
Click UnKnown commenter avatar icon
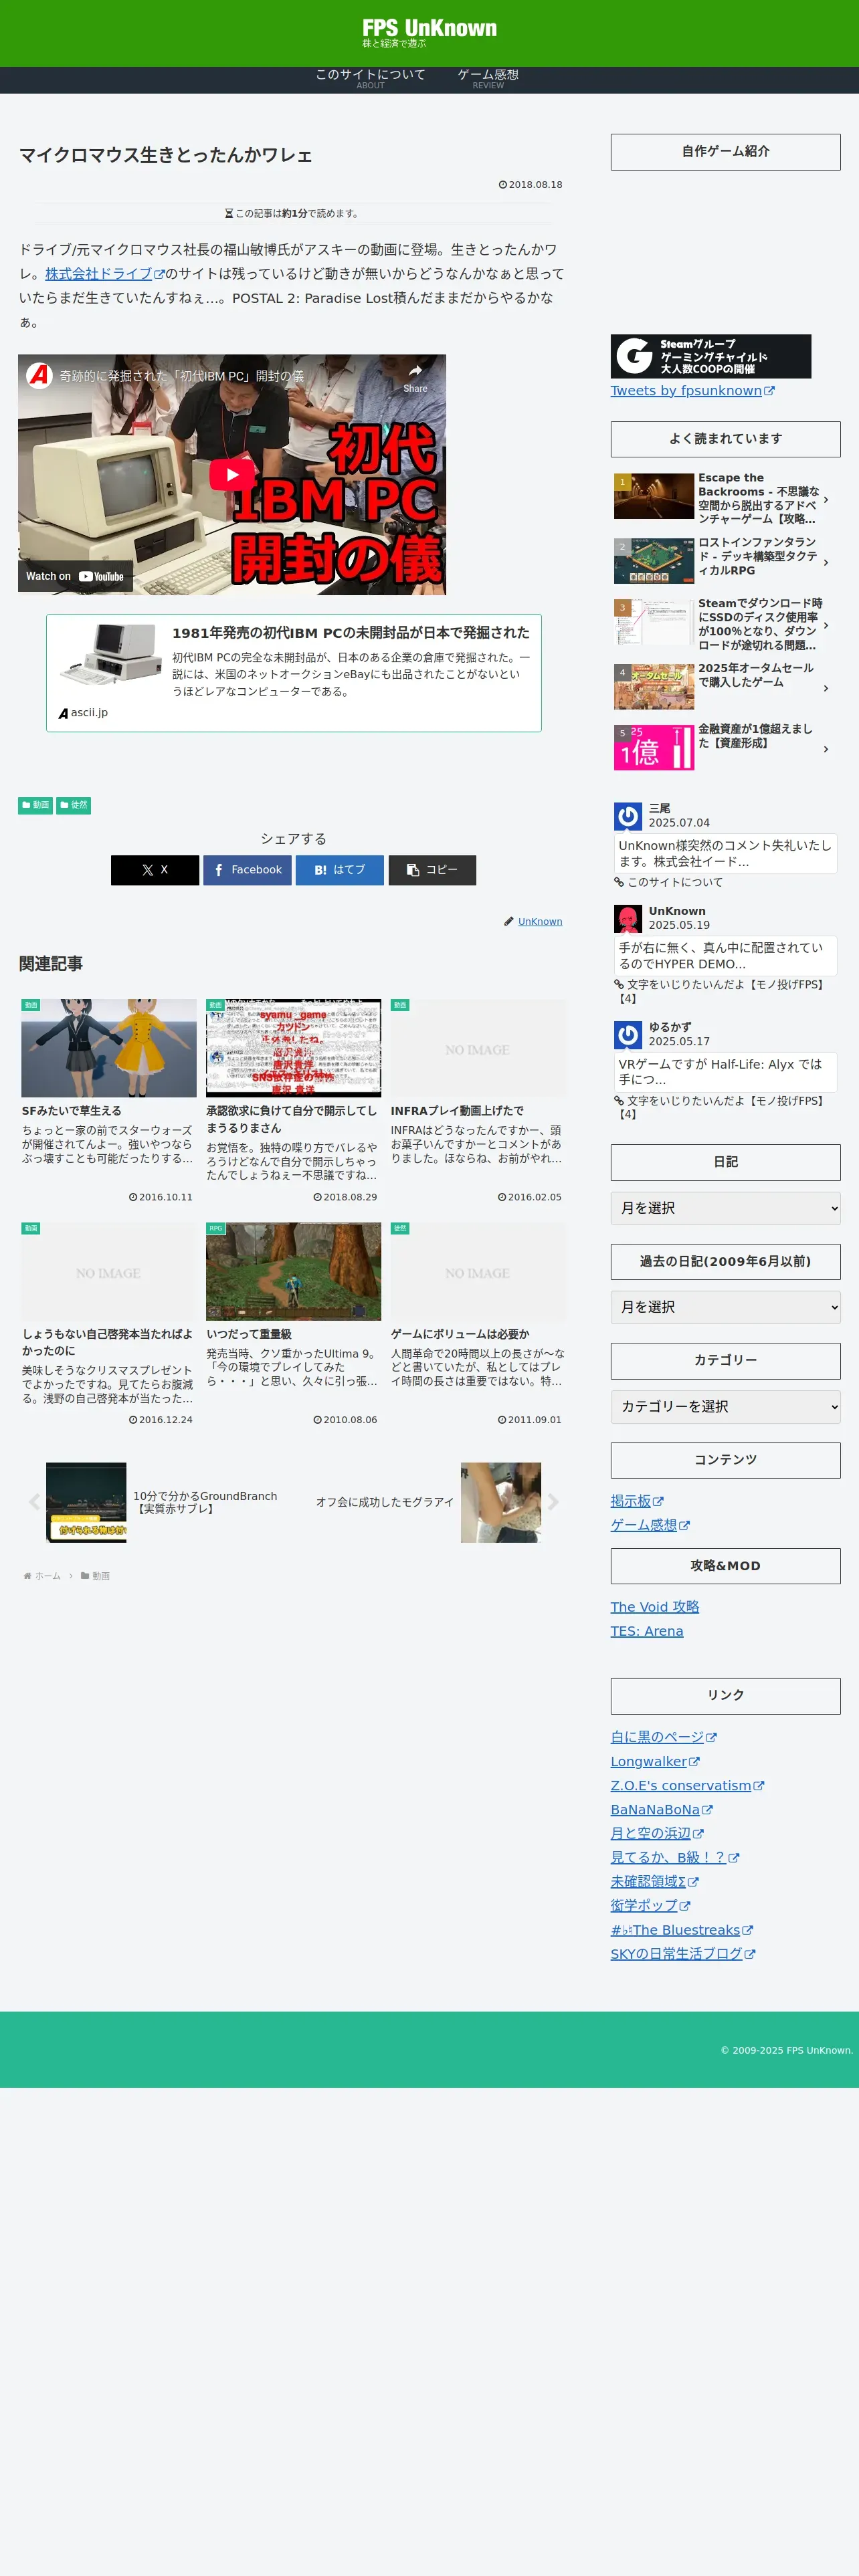(628, 918)
